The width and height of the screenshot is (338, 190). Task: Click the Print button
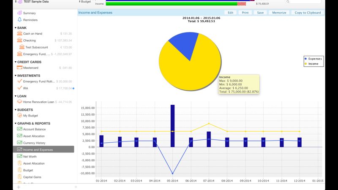[x=245, y=13]
